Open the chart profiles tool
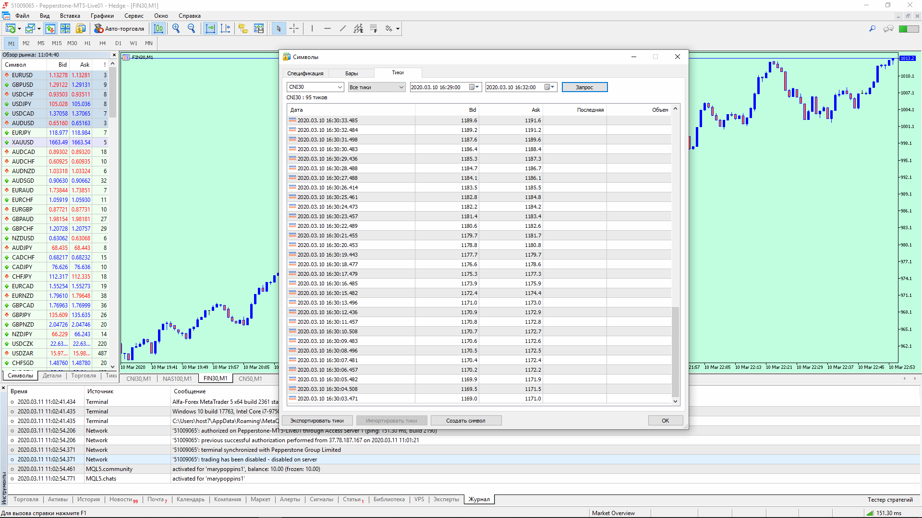 [30, 29]
